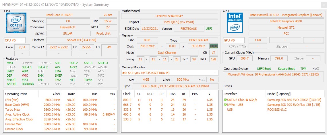Image resolution: width=327 pixels, height=135 pixels.
Task: Click the LFM (Min) operating point row
Action: [60, 100]
